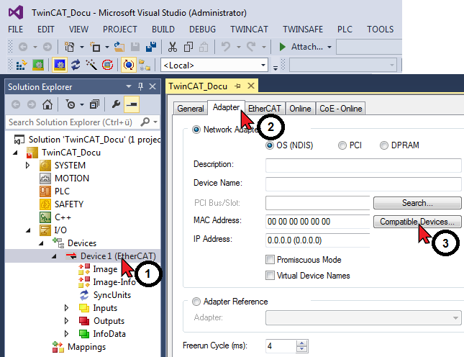Click Solution Explorer Properties wrench icon
Image resolution: width=464 pixels, height=357 pixels.
(x=116, y=104)
